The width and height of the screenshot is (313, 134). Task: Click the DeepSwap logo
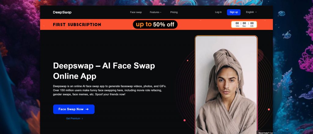pyautogui.click(x=62, y=12)
